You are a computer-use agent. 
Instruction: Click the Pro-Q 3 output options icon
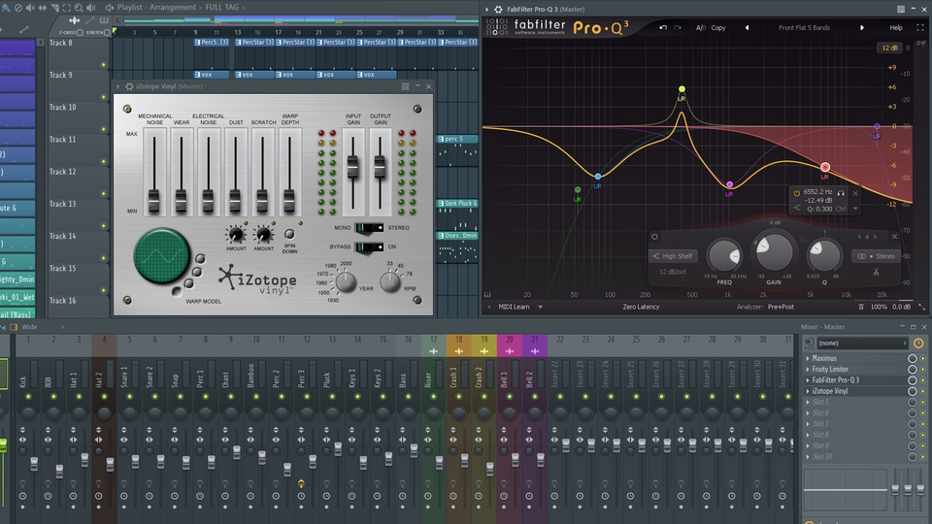click(x=861, y=308)
